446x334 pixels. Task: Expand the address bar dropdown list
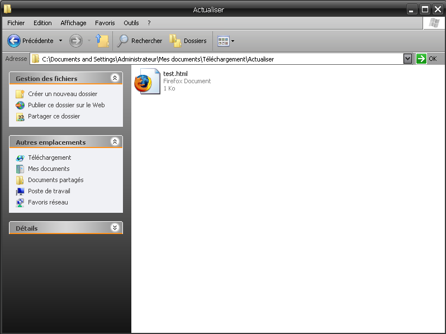coord(407,59)
